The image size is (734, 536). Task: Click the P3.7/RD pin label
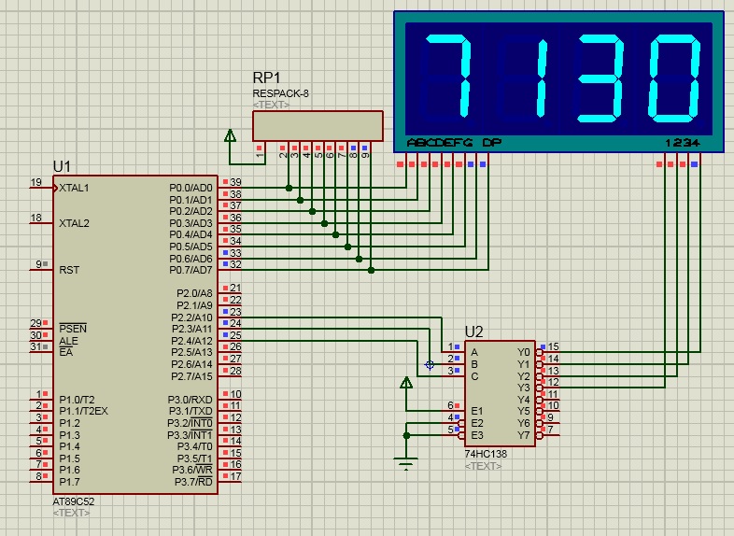(193, 482)
